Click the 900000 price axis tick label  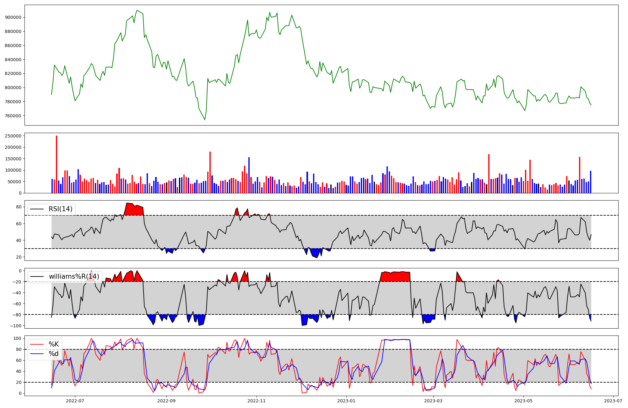click(x=13, y=18)
